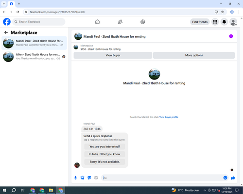Open the Friends icon in top navigation
Screen dimensions: 243x194
pos(120,22)
